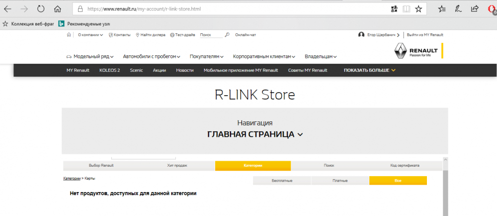This screenshot has width=497, height=216.
Task: Open the Тест-драйв link
Action: [182, 35]
